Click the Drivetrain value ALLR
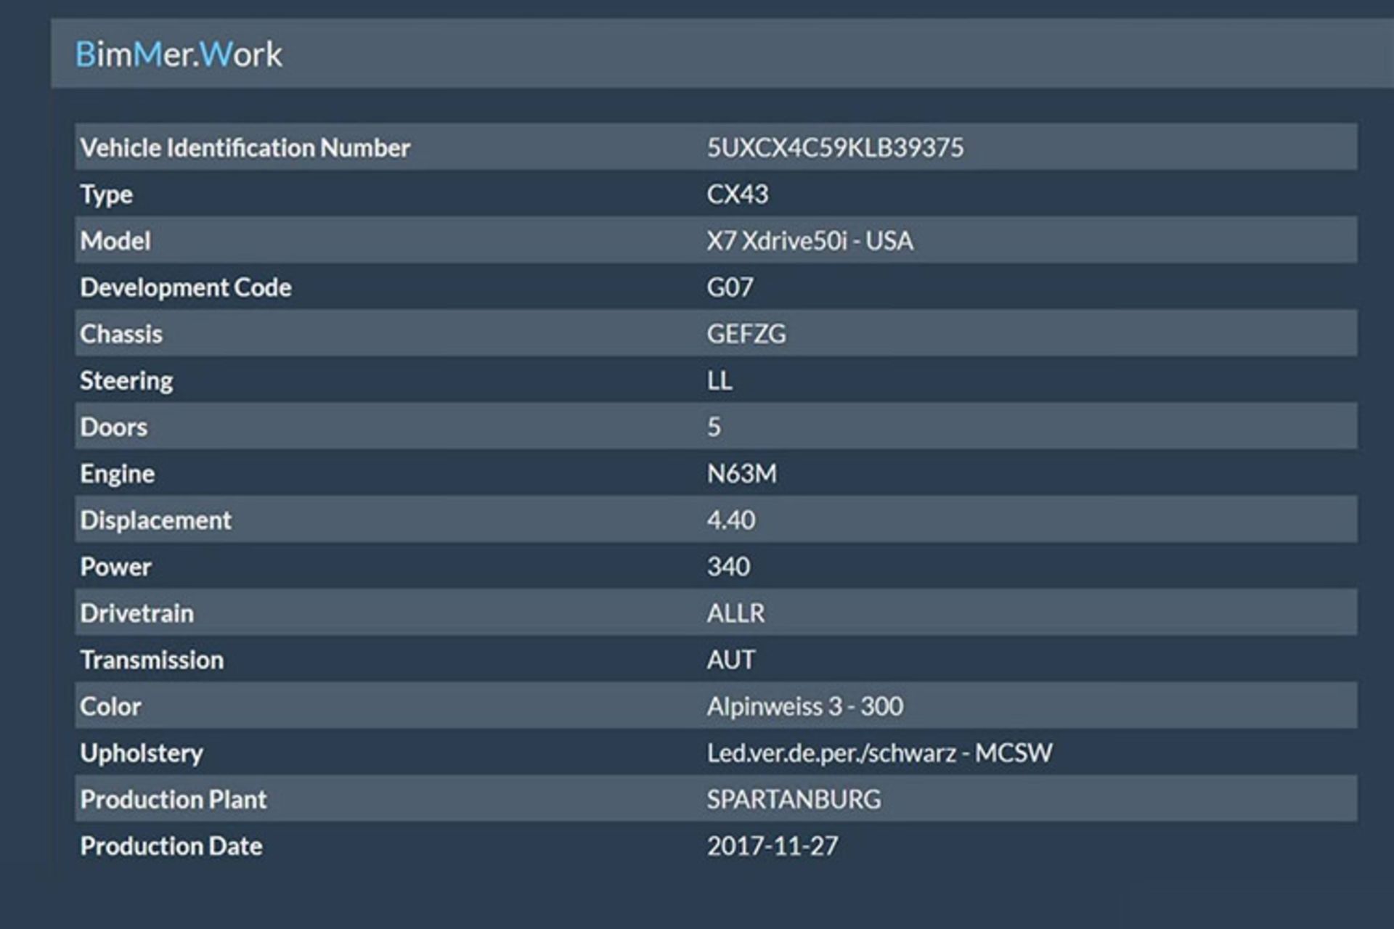 [x=735, y=613]
